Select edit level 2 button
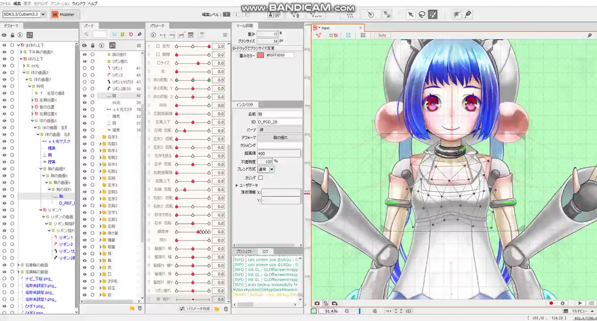Screen dimensions: 597x321 pos(236,14)
